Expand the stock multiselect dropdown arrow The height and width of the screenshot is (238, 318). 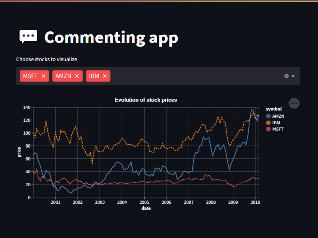(x=293, y=76)
